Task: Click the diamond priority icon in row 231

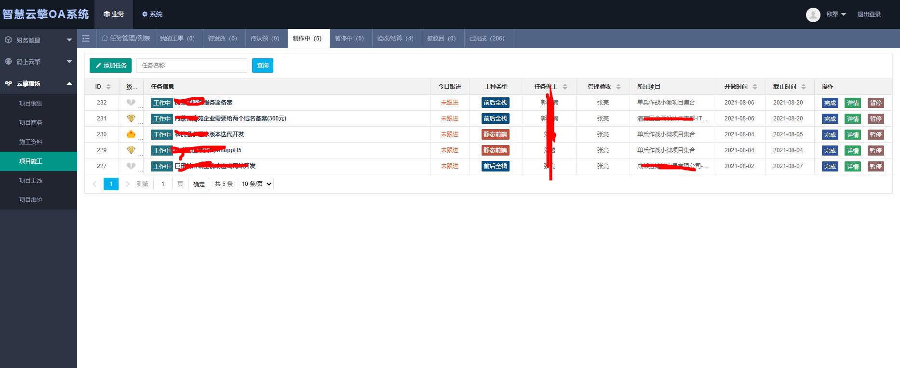Action: 131,118
